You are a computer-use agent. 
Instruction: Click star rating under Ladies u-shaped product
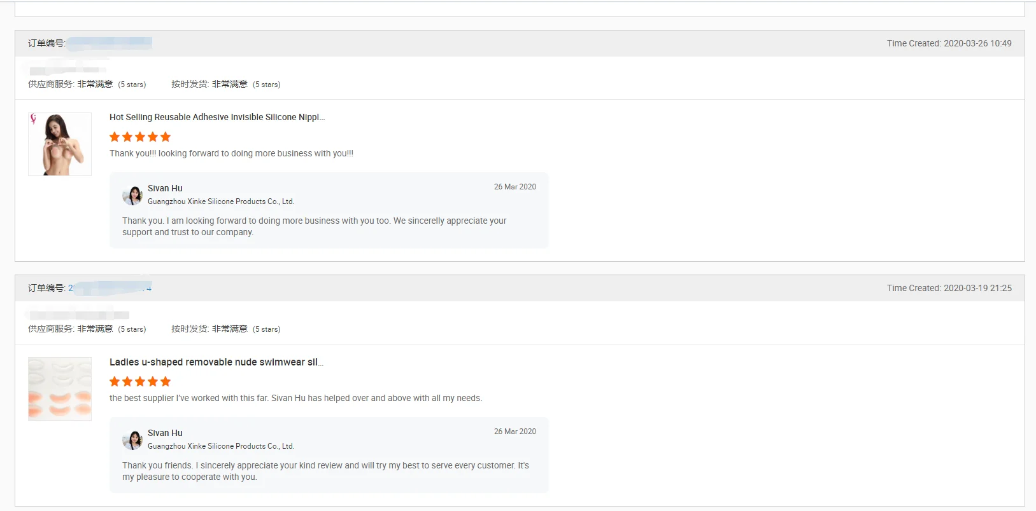point(140,381)
